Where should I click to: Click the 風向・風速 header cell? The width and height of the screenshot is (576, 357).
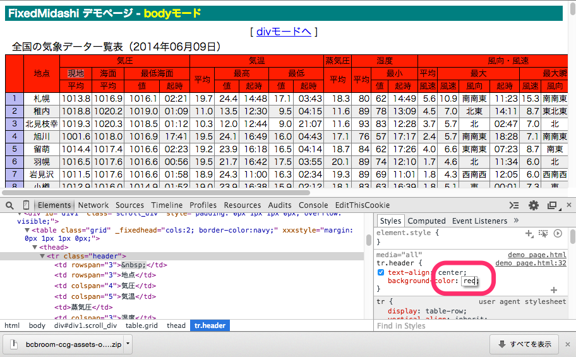pos(493,61)
